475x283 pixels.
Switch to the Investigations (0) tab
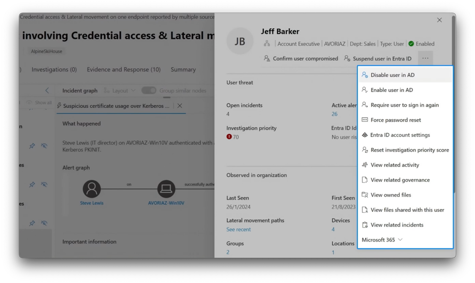tap(54, 70)
